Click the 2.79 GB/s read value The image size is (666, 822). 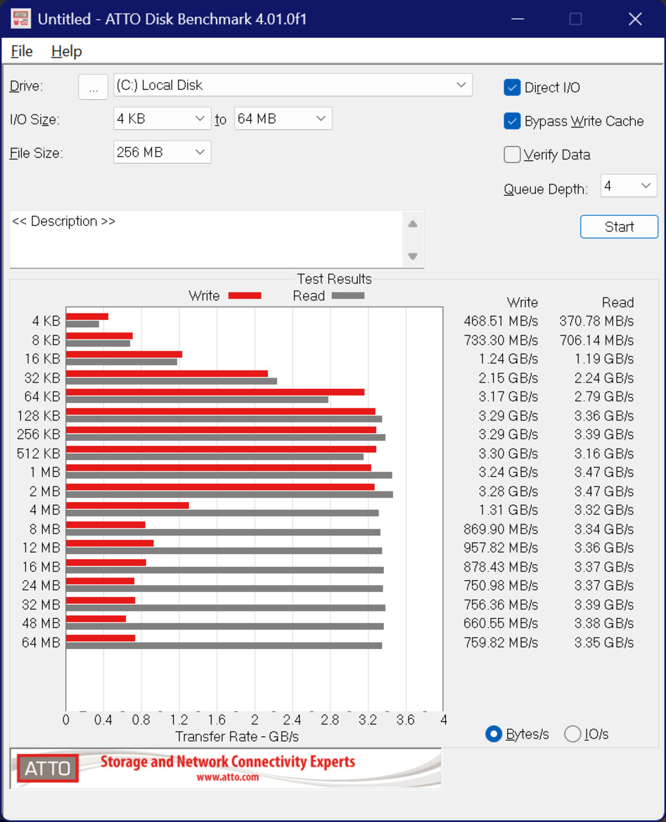pos(604,397)
